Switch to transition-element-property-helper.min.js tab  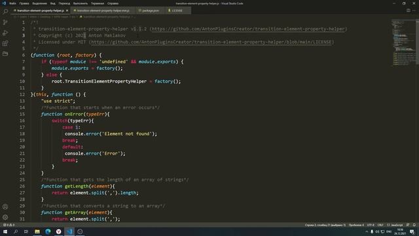coord(103,10)
